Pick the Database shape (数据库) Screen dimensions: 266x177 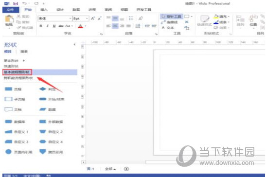(15, 122)
